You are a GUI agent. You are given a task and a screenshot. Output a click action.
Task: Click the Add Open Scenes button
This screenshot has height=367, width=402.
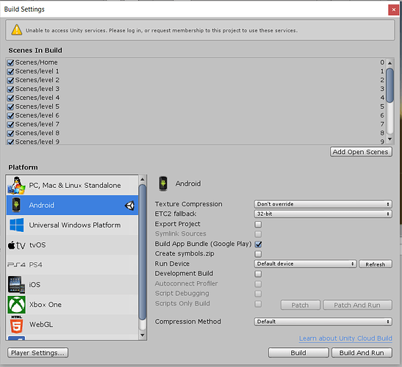[361, 152]
